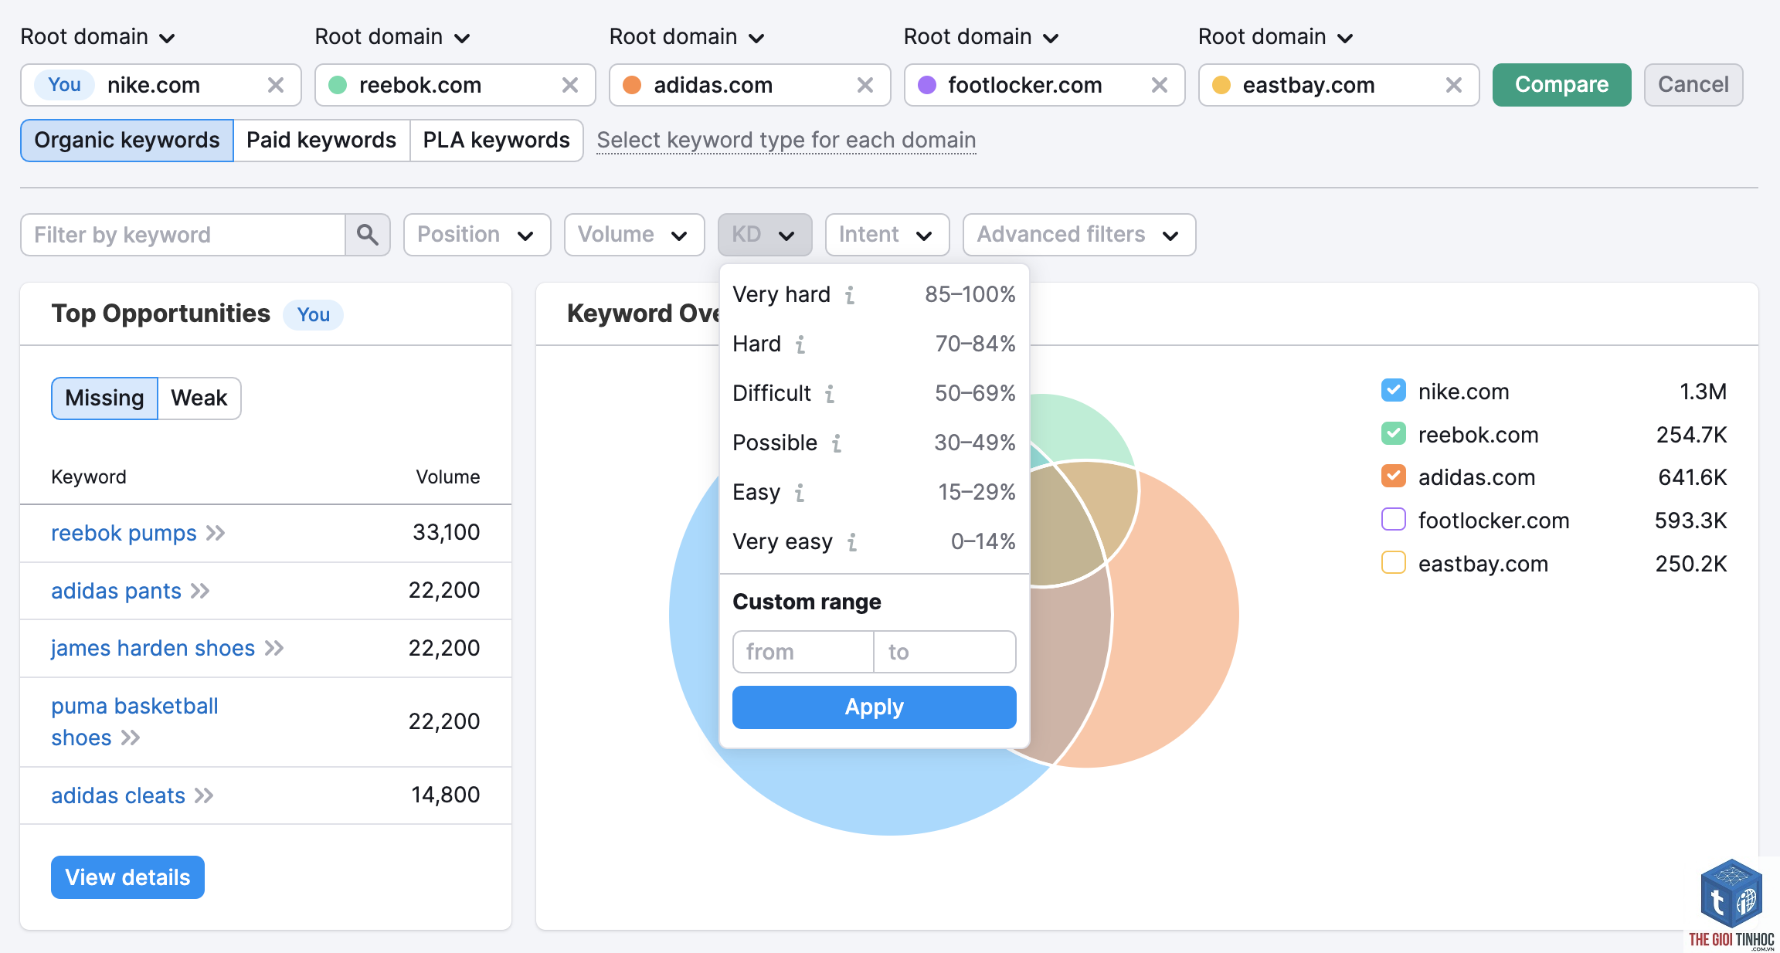Open Root domain dropdown above reebok.com
1780x953 pixels.
click(x=392, y=37)
